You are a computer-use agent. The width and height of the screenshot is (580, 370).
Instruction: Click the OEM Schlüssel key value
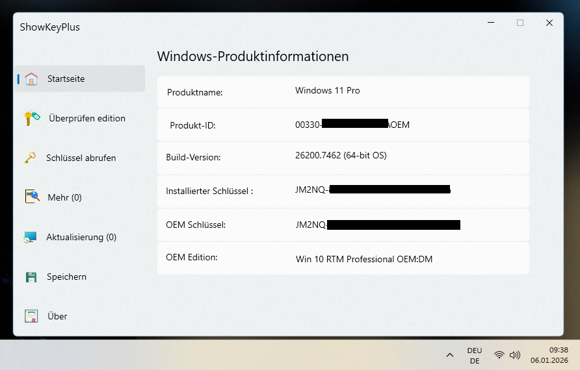point(378,225)
